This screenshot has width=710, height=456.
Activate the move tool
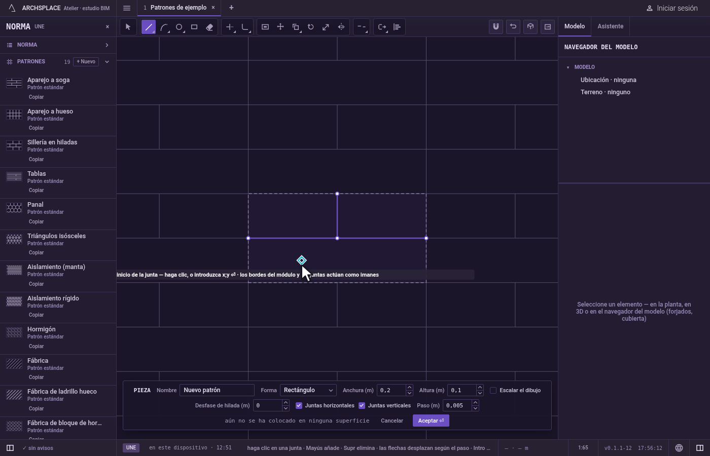[280, 27]
